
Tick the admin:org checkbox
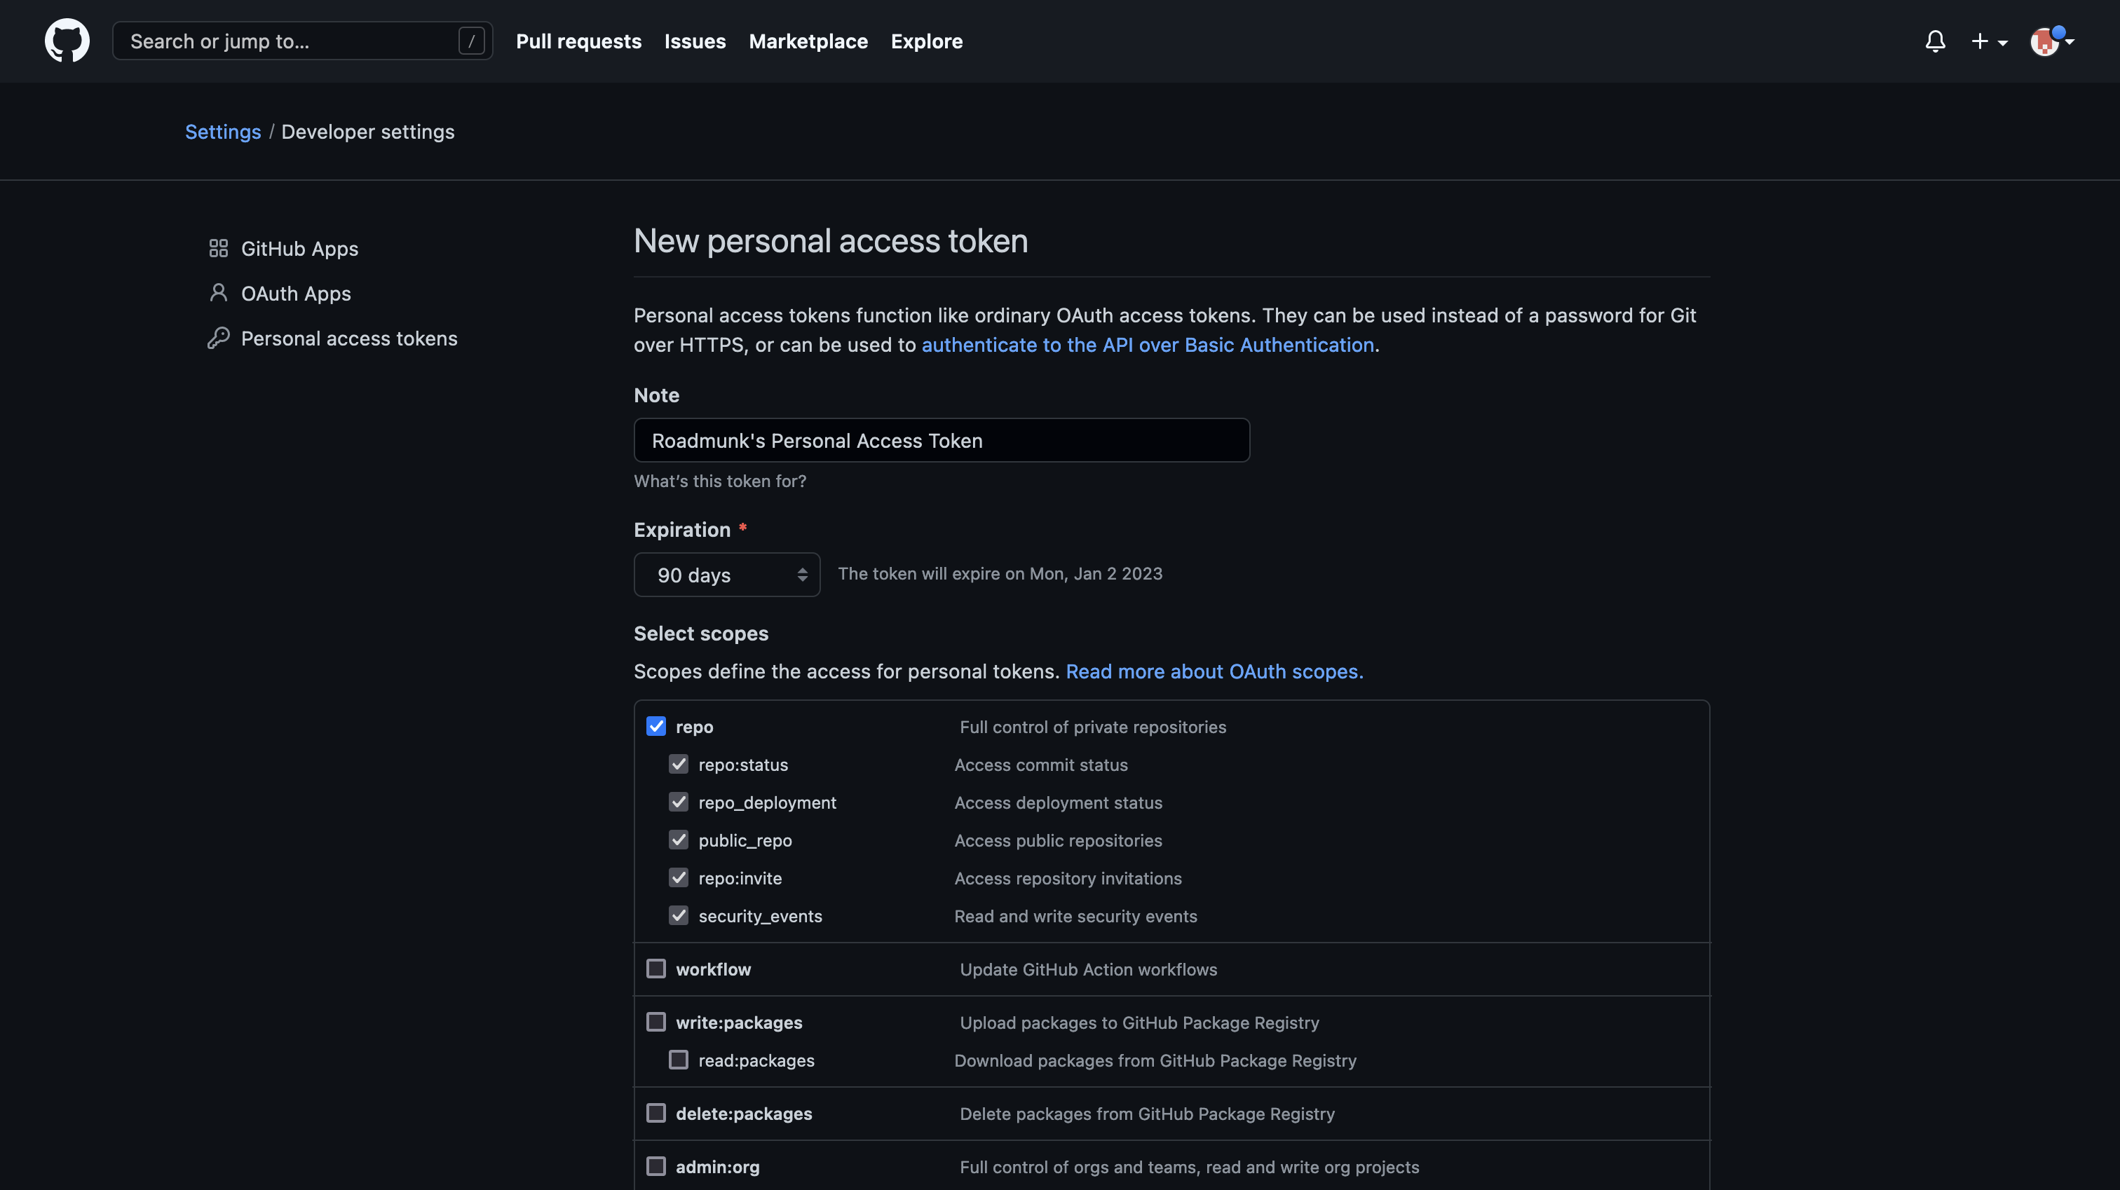(x=656, y=1166)
